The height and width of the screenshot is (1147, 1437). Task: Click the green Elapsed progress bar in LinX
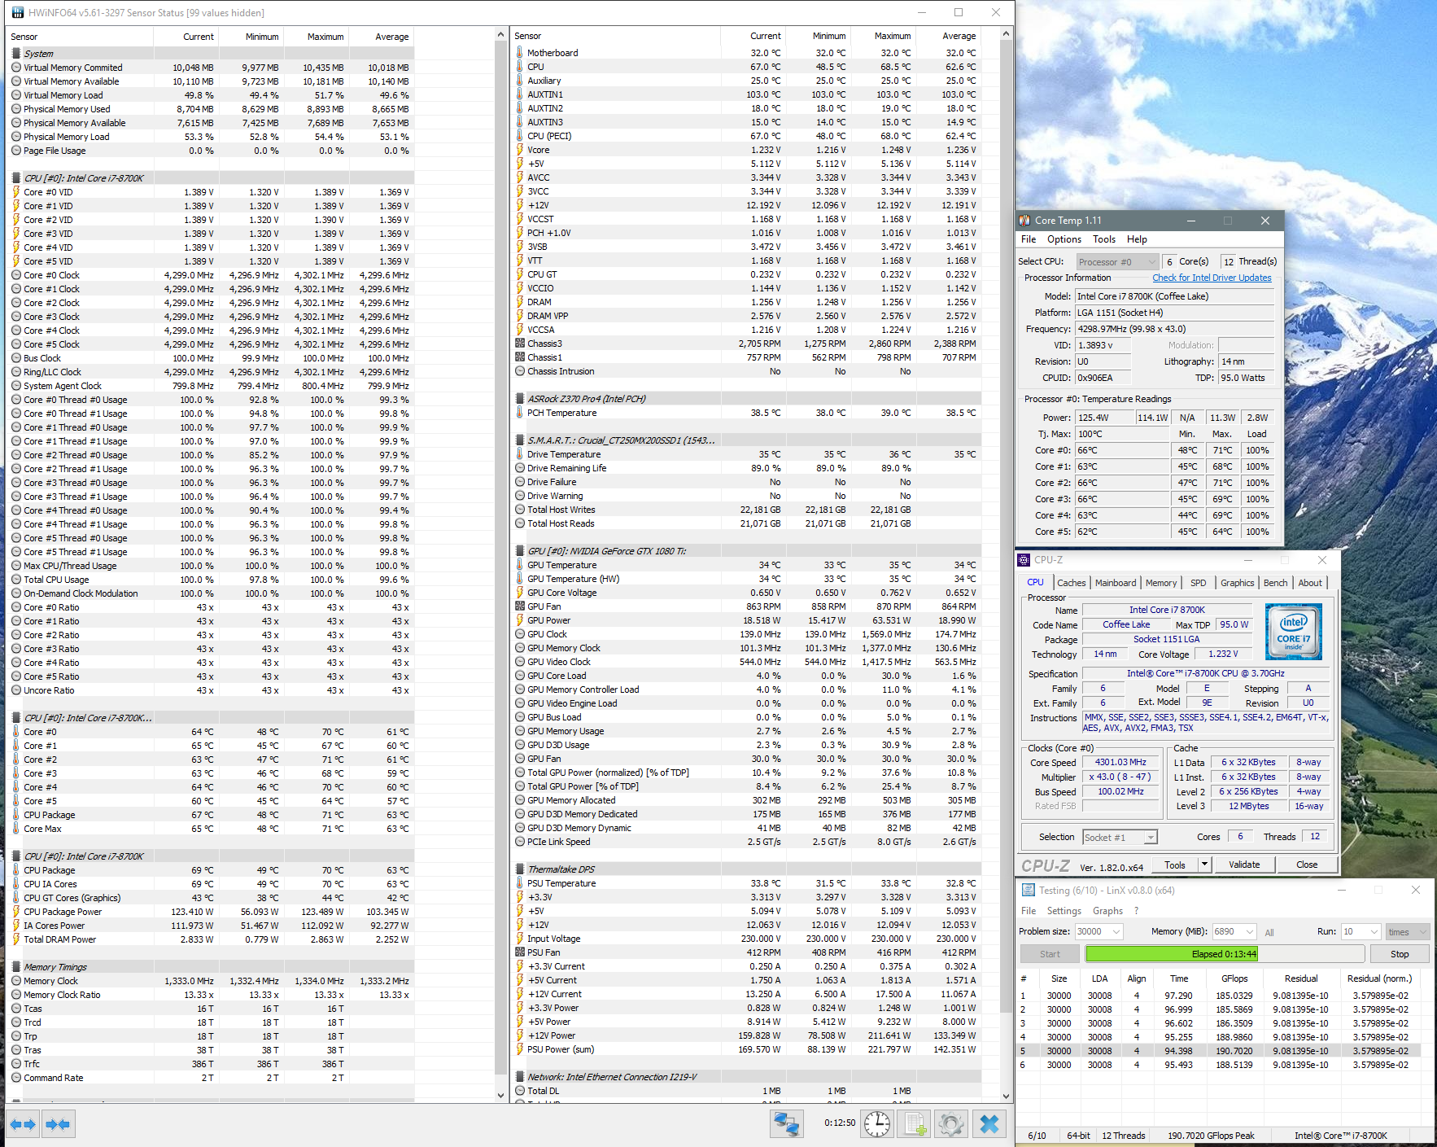(1224, 954)
